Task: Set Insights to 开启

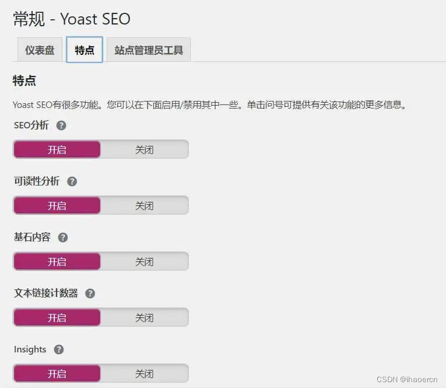Action: click(x=57, y=373)
